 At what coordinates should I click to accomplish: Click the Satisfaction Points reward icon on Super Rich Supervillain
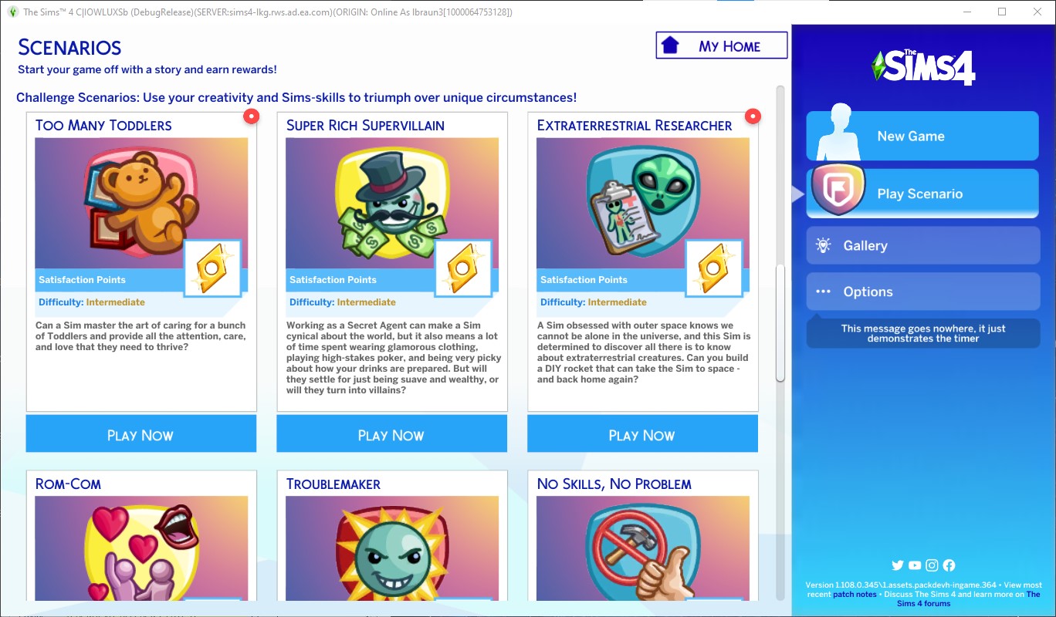tap(464, 268)
